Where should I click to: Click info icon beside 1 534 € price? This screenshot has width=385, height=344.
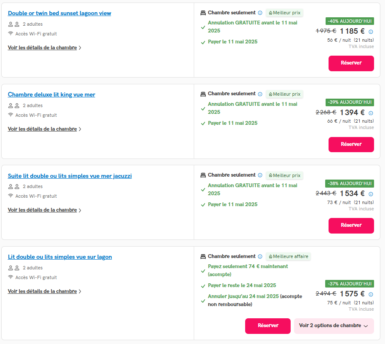coord(371,194)
